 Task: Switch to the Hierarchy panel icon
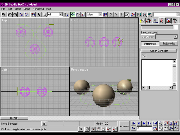click(156, 21)
